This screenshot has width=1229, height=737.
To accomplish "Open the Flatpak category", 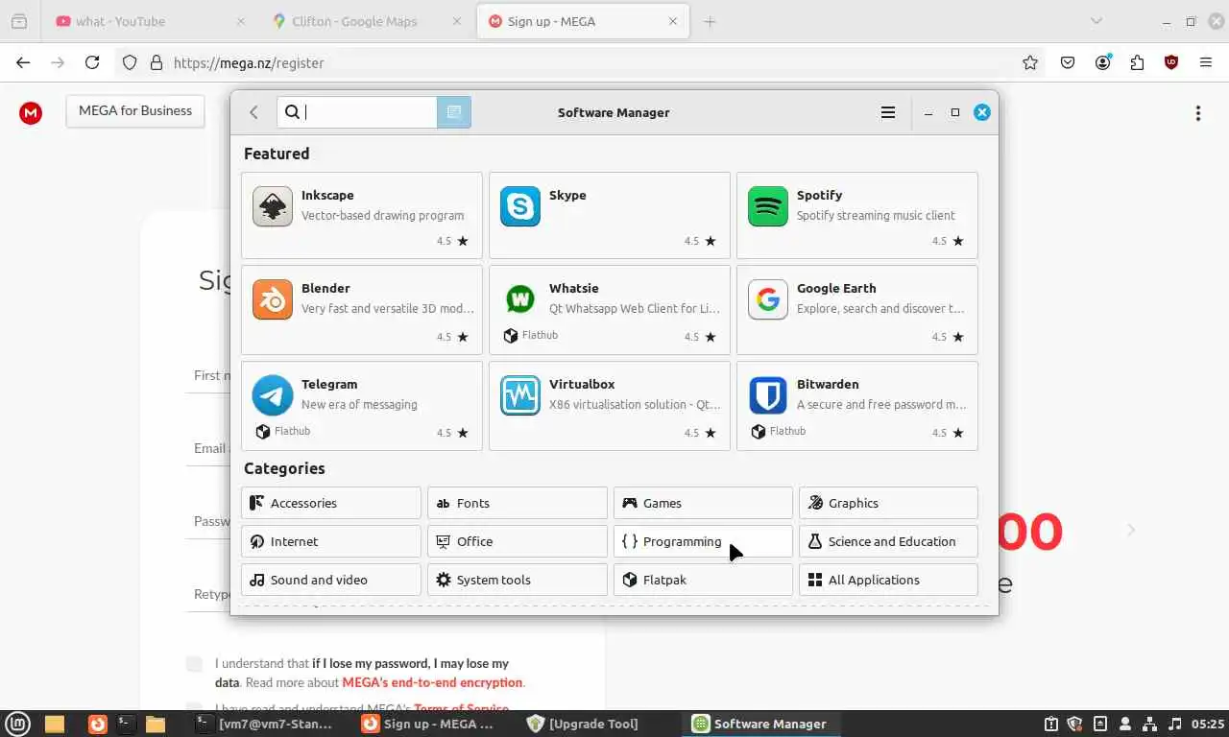I will coord(703,580).
